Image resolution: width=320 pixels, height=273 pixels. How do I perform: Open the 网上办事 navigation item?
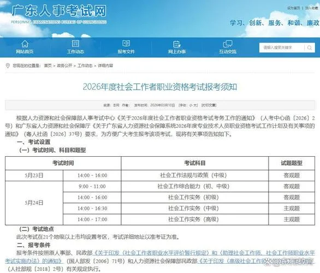(177, 47)
